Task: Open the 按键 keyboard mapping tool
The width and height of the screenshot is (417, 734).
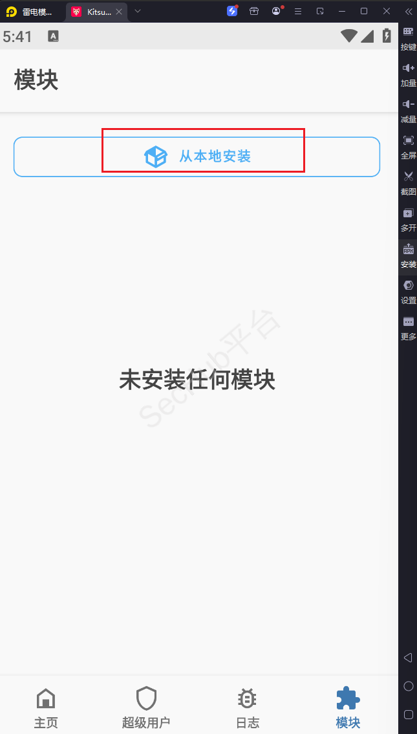Action: 408,38
